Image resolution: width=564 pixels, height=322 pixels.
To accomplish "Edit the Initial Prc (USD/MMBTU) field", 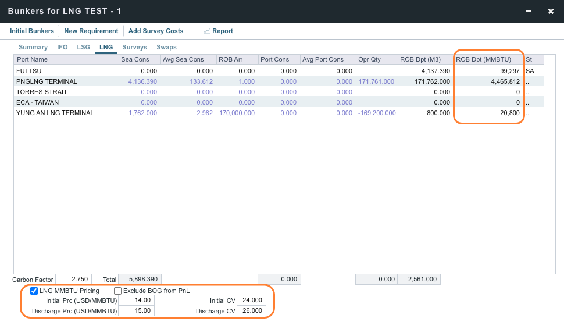I will [136, 300].
